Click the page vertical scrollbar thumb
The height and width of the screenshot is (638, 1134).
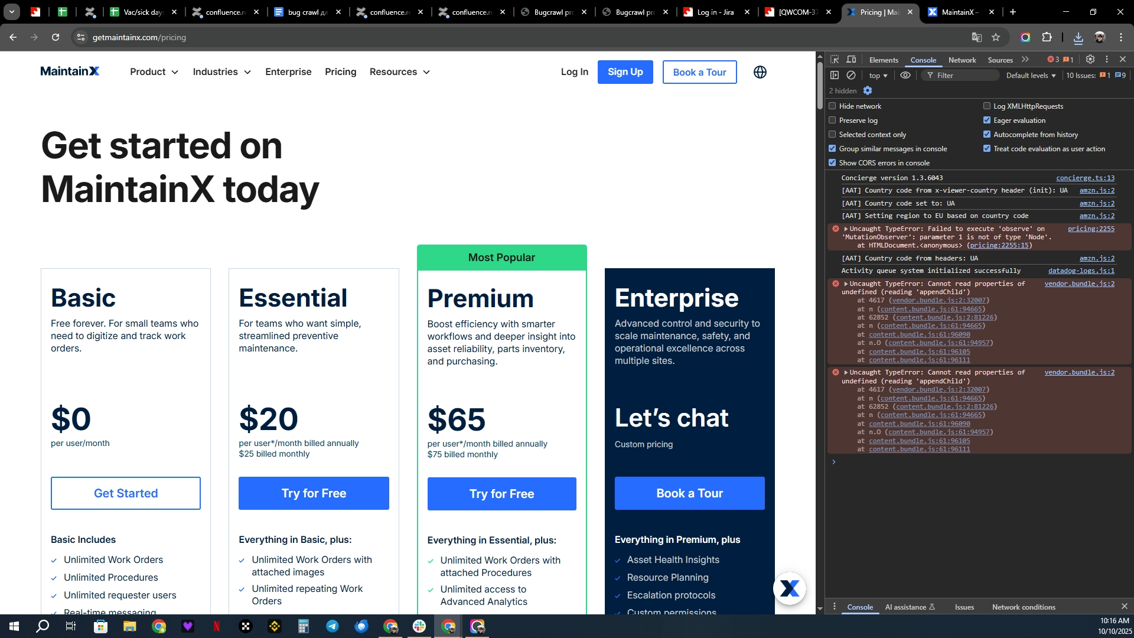820,86
